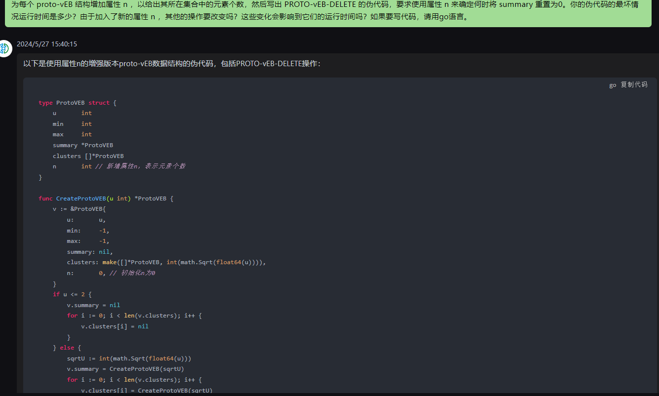Click the 'v.summary = nil' line
Screen dimensions: 659x396
coord(94,305)
